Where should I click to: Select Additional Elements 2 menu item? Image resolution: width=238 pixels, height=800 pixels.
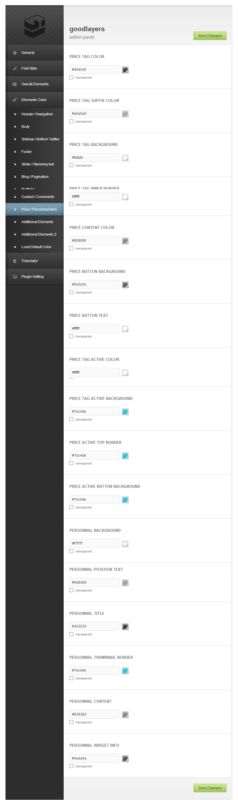pyautogui.click(x=39, y=234)
